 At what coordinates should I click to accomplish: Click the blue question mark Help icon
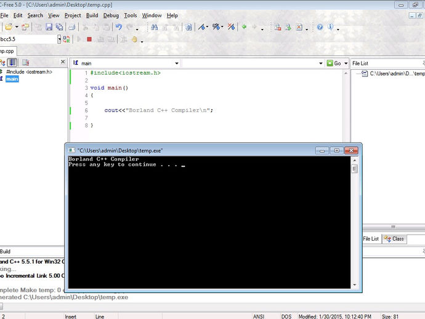pyautogui.click(x=320, y=27)
